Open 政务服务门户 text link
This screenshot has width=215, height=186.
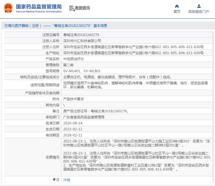tap(199, 12)
